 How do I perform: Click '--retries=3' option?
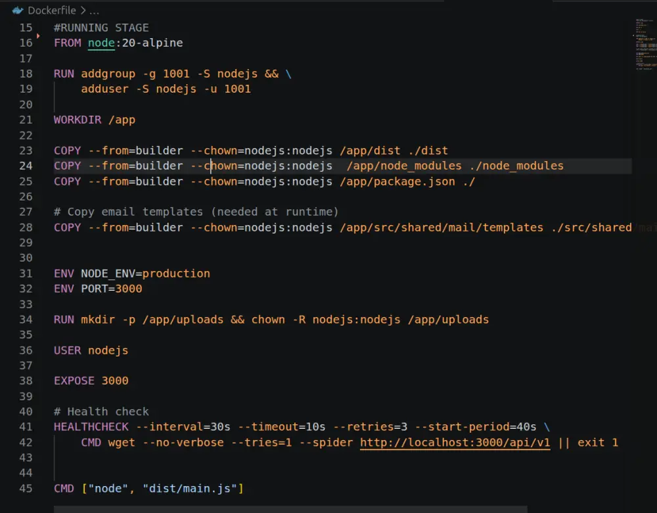coord(370,427)
